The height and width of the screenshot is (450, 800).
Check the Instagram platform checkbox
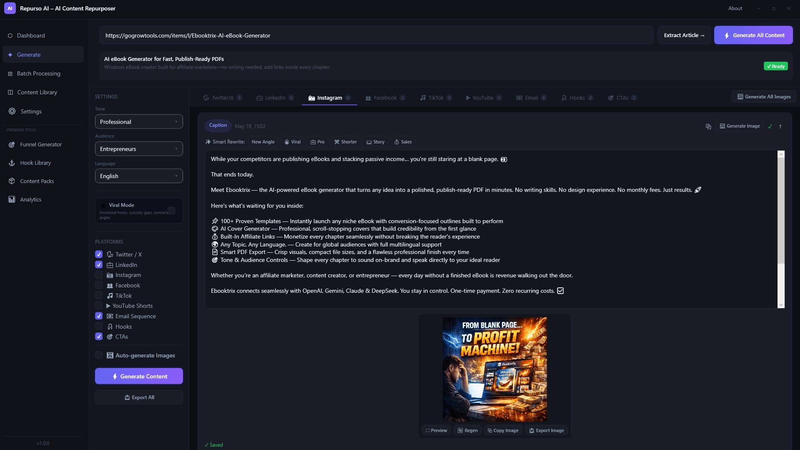pyautogui.click(x=99, y=275)
